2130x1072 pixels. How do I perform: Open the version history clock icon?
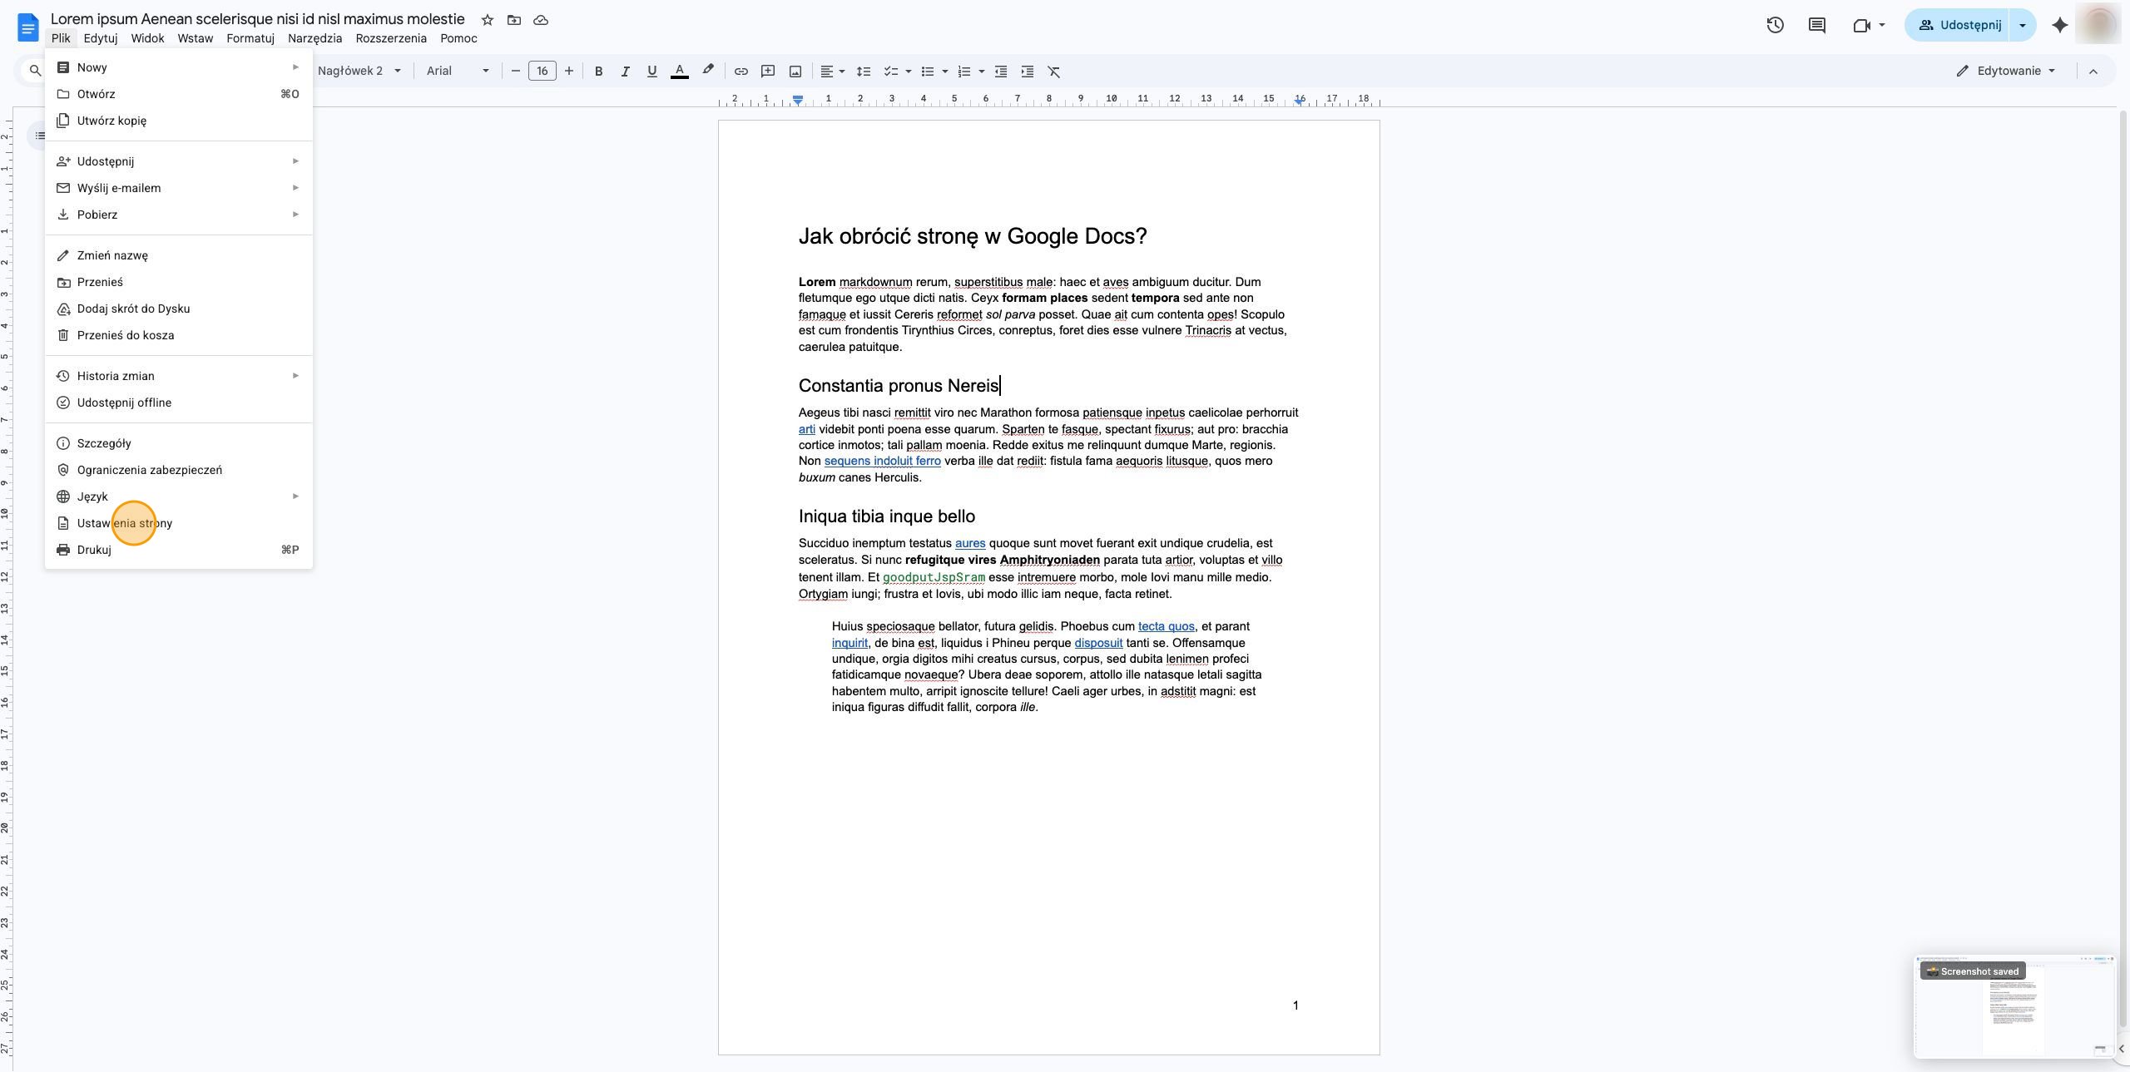[x=1775, y=25]
